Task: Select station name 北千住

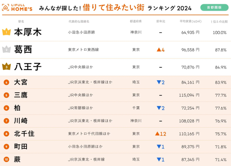Action: [x=24, y=134]
